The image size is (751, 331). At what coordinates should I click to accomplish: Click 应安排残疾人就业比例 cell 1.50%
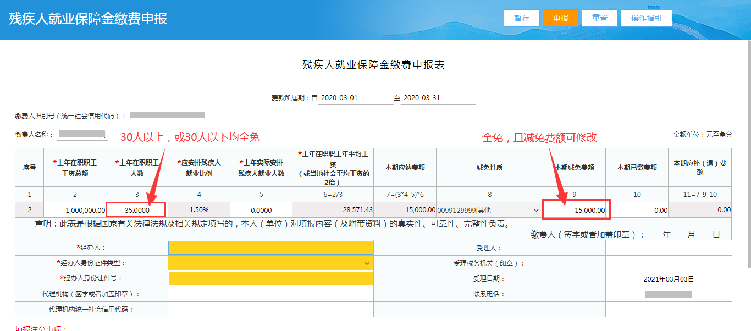point(199,210)
